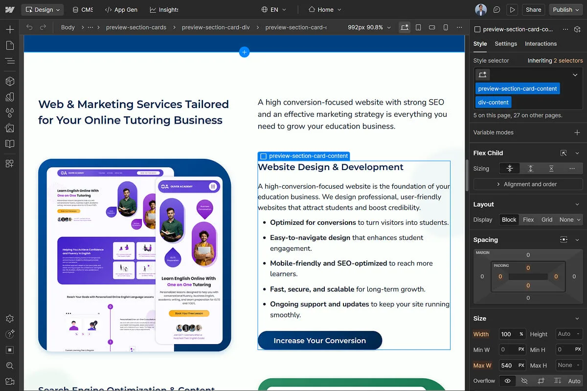The image size is (587, 391).
Task: Switch to mobile portrait breakpoint
Action: [446, 27]
